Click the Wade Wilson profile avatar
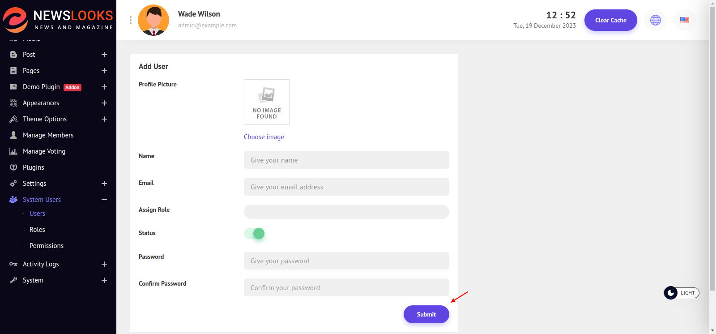The width and height of the screenshot is (716, 334). [x=153, y=20]
